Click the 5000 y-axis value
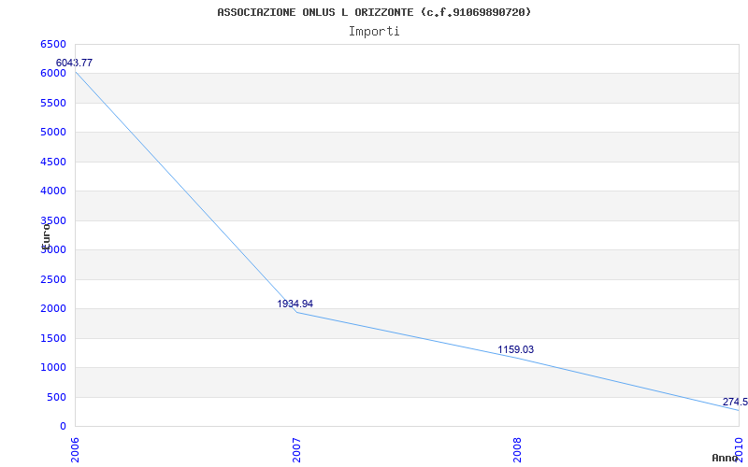748x467 pixels. [x=53, y=132]
